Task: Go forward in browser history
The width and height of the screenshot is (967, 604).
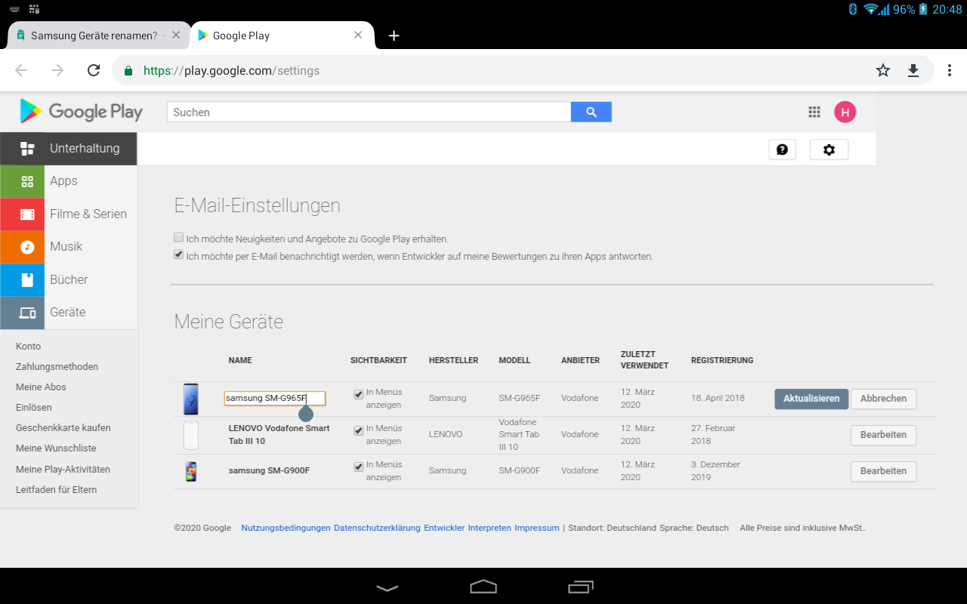Action: coord(57,70)
